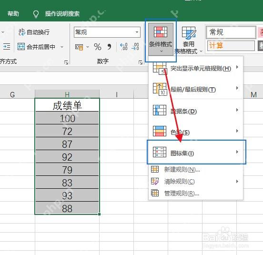Click the cell with value 92
Screen dimensions: 263x255
(x=67, y=157)
